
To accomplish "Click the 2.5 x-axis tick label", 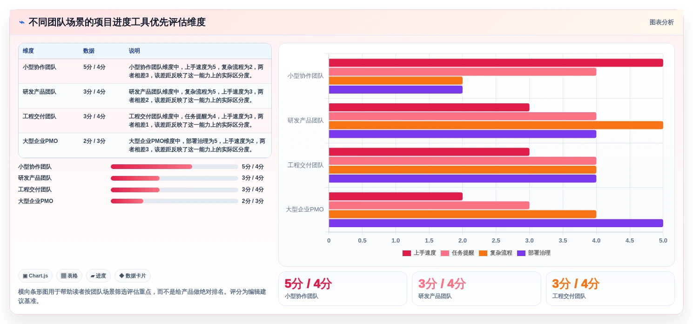I will click(496, 241).
